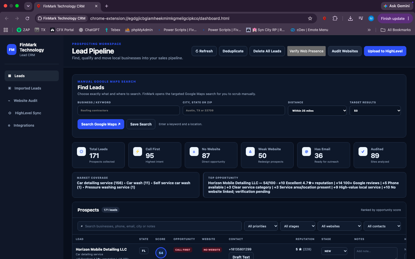
Task: Open the Distance dropdown
Action: (317, 111)
